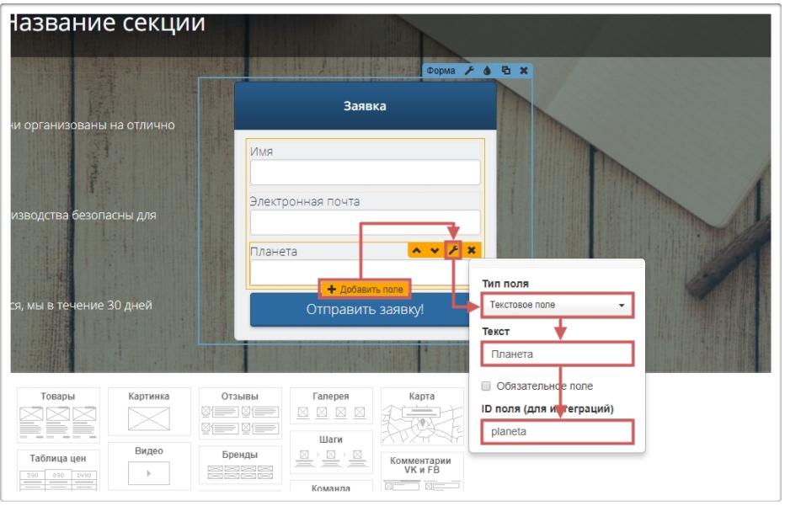The image size is (785, 506).
Task: Delete the form with the Форма toolbar X
Action: click(523, 71)
